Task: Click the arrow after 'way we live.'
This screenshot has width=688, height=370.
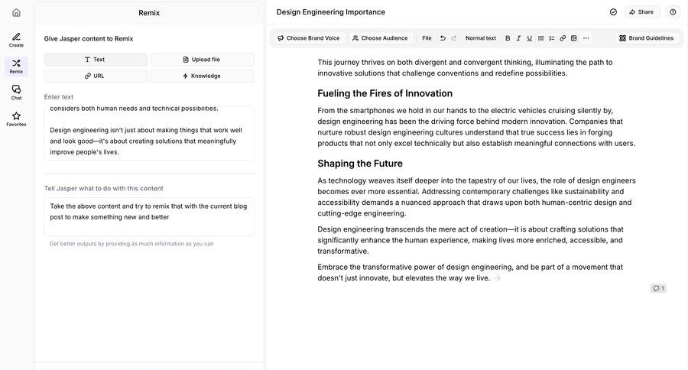Action: tap(497, 277)
